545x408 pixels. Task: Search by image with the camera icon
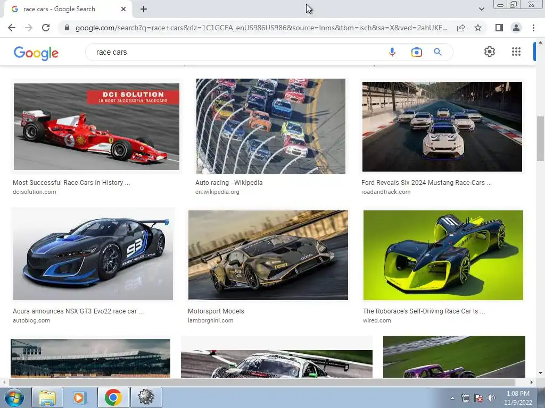click(416, 52)
